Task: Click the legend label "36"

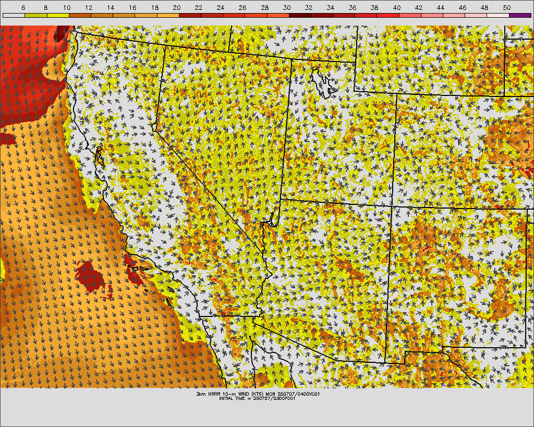Action: click(x=353, y=7)
